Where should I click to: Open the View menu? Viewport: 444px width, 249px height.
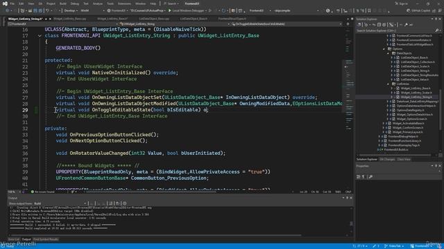[31, 3]
